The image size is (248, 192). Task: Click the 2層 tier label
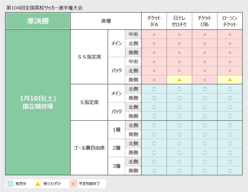pos(117,148)
